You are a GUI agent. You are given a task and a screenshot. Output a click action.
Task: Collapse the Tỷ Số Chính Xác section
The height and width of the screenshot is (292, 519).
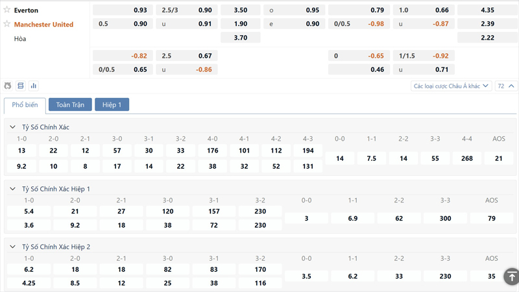coord(12,127)
